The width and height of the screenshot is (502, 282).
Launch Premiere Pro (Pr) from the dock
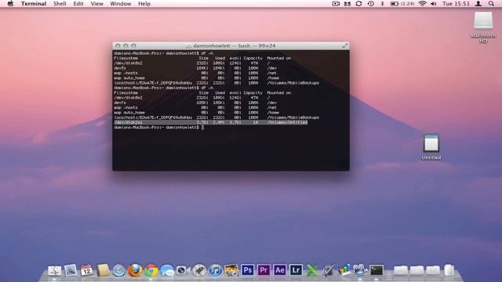[264, 270]
